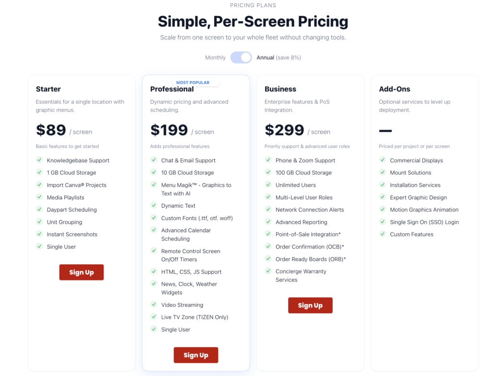Click the checkmark next to Commercial Displays

coord(382,160)
